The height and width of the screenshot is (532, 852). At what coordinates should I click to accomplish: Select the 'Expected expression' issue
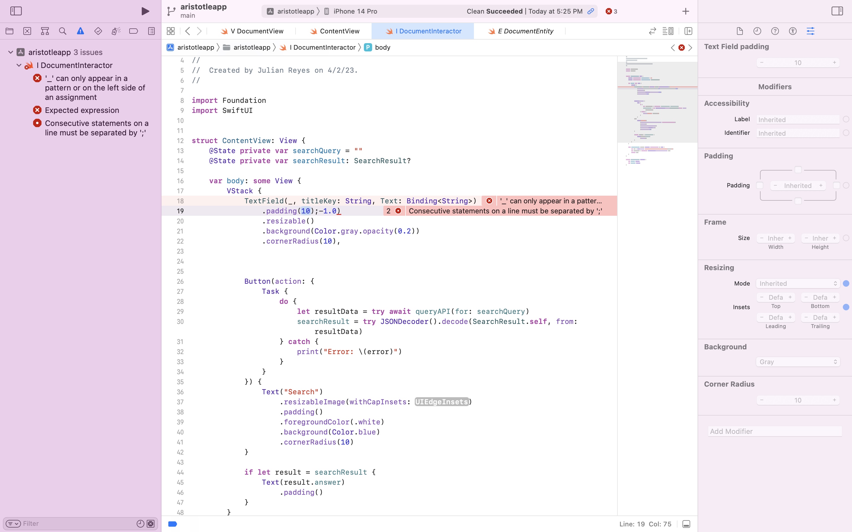(82, 110)
